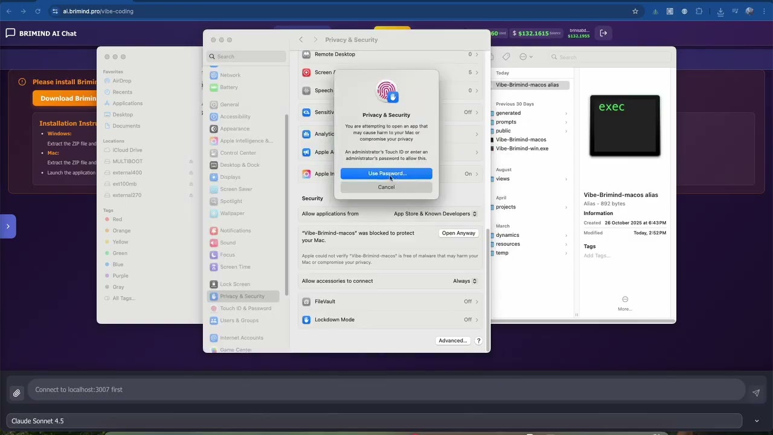Expand the projects folder chevron
Screen dimensions: 773x435
click(566, 207)
